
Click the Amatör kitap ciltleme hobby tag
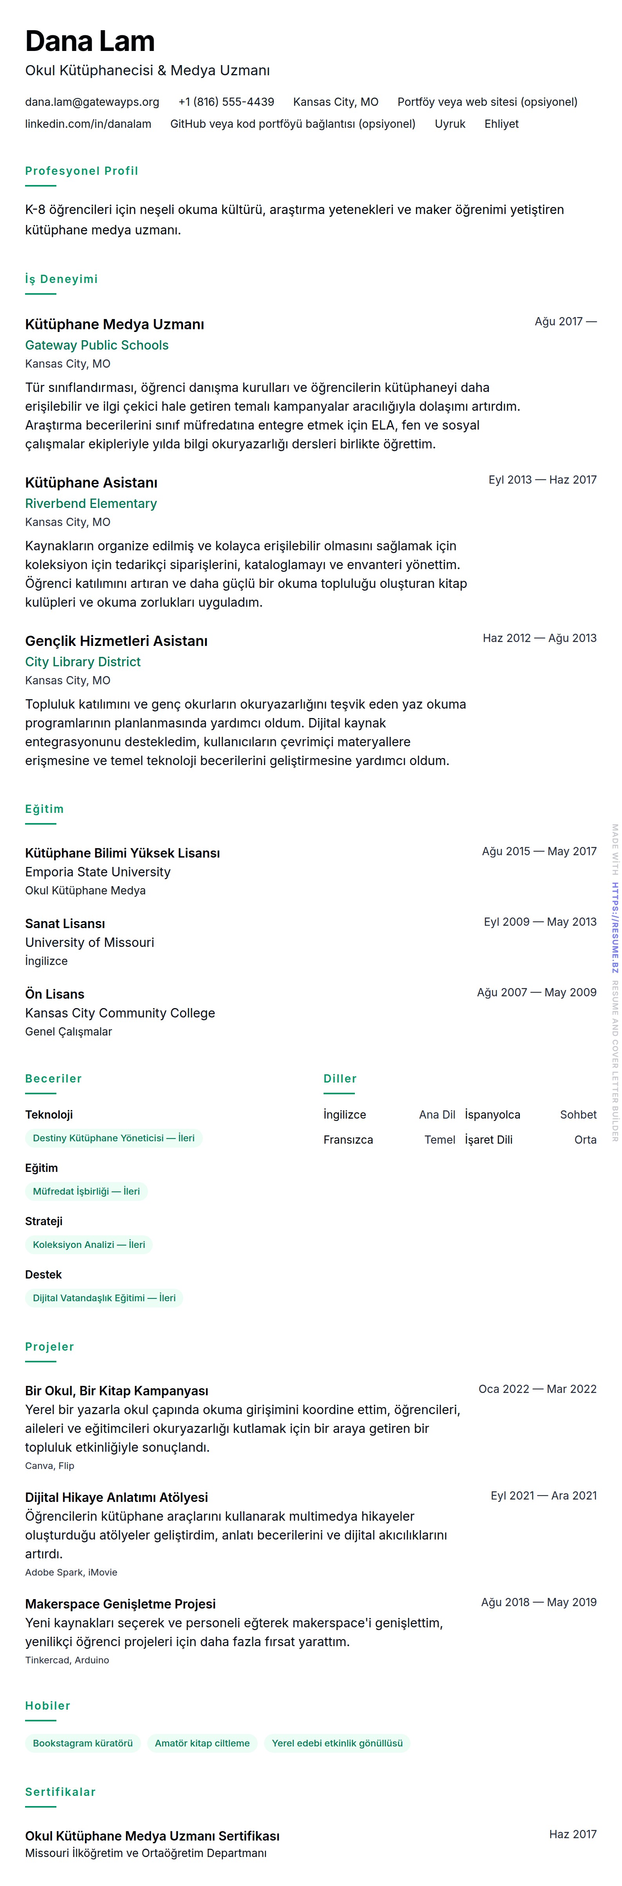[x=202, y=1743]
